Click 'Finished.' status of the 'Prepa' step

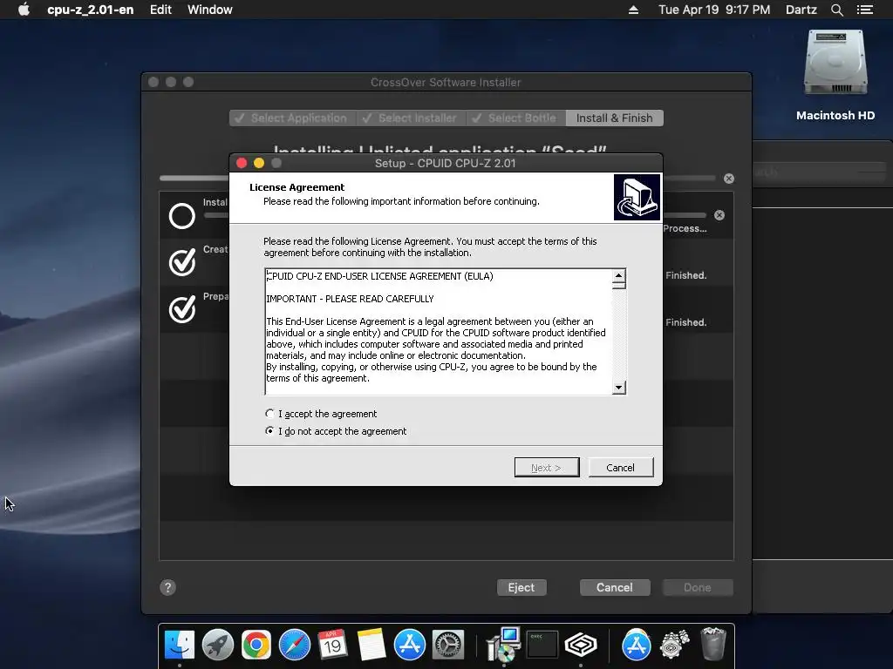pos(686,322)
